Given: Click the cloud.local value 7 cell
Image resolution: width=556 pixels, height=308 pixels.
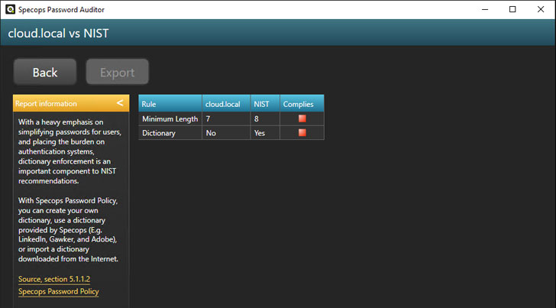Looking at the screenshot, I should (225, 118).
